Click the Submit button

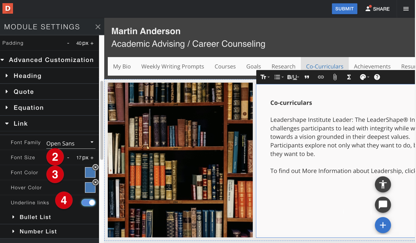click(x=344, y=9)
